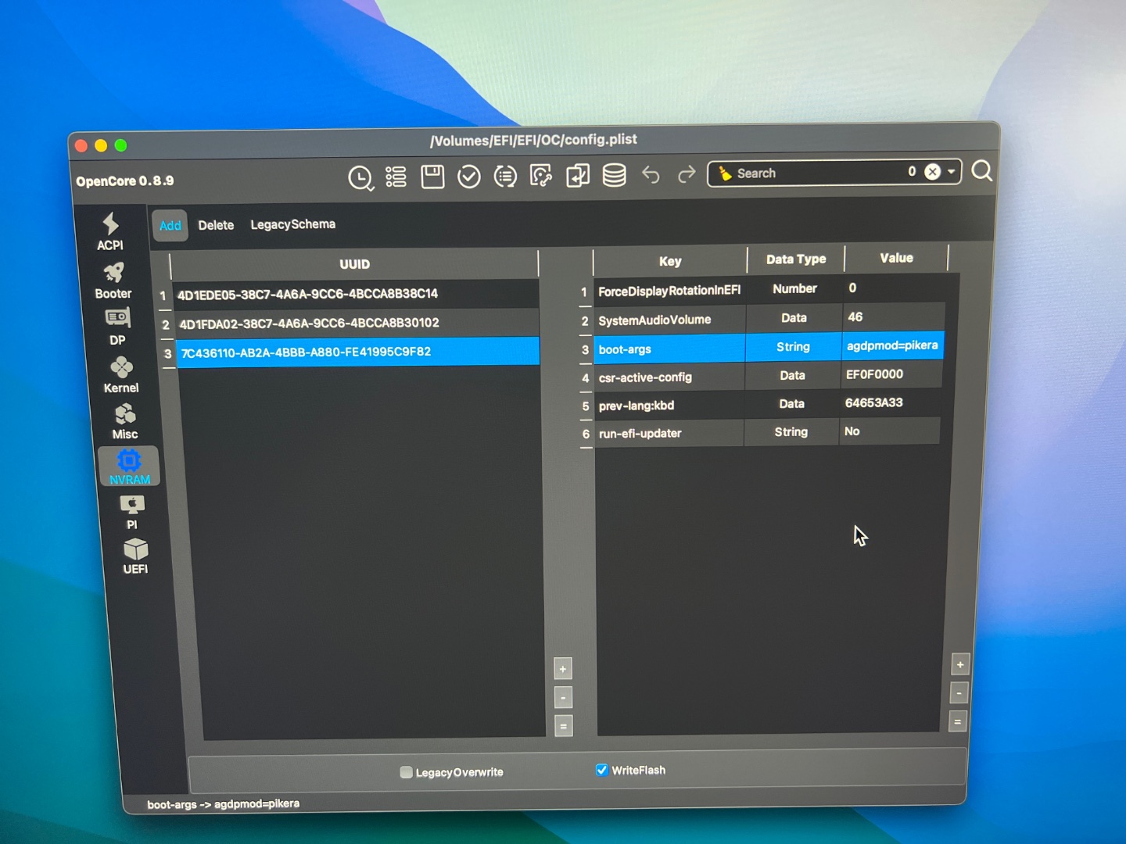Screen dimensions: 1126x844
Task: Click SystemAudioVolume value 46
Action: 894,316
